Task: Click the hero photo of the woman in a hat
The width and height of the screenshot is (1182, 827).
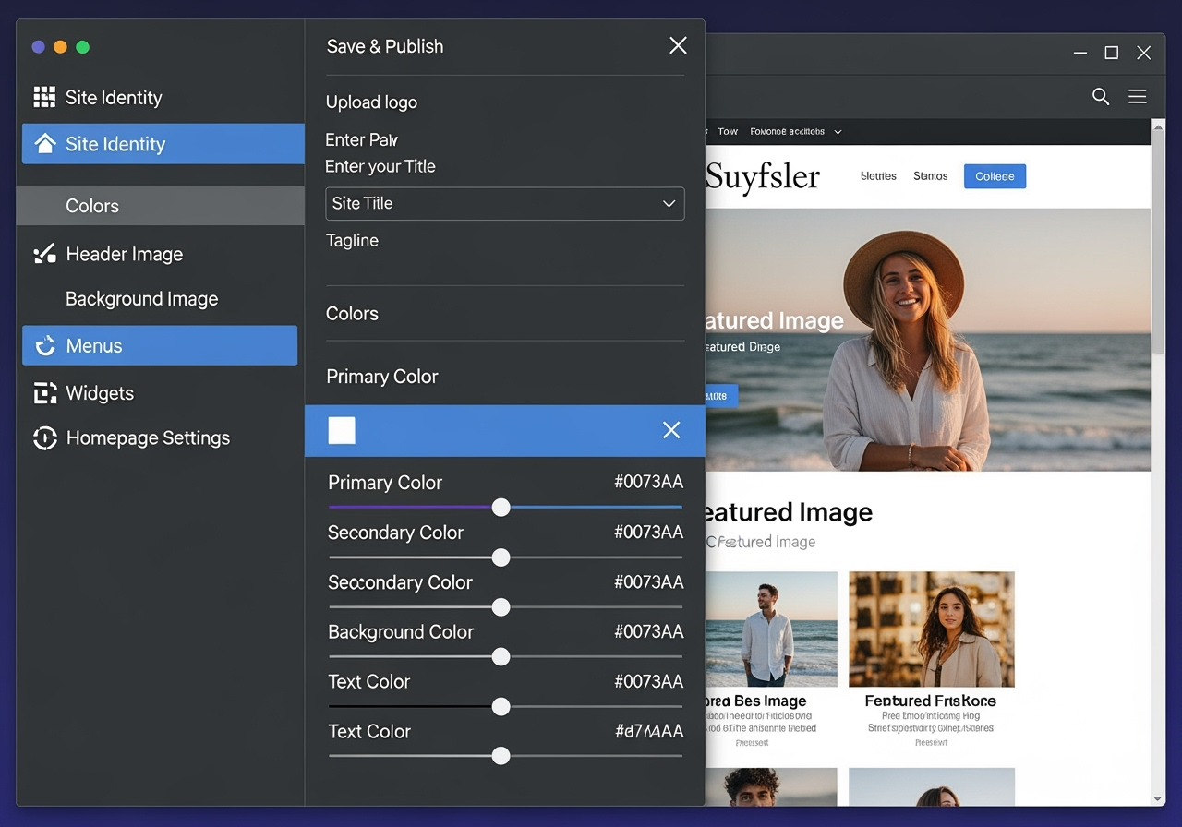Action: 928,340
